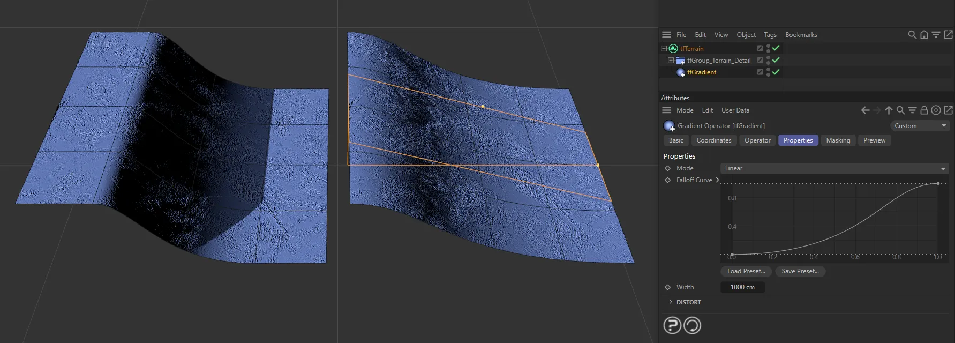The width and height of the screenshot is (955, 343).
Task: Select the tfGradient object in tree
Action: pos(702,72)
